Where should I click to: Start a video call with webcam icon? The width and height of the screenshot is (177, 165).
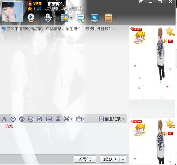click(x=31, y=18)
